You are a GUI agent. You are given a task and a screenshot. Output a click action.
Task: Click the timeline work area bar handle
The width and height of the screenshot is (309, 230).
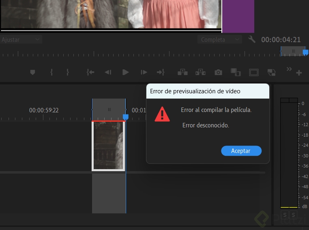[x=109, y=110]
